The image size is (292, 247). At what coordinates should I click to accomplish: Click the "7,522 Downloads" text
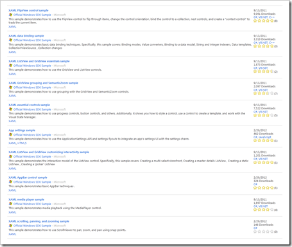click(x=264, y=108)
